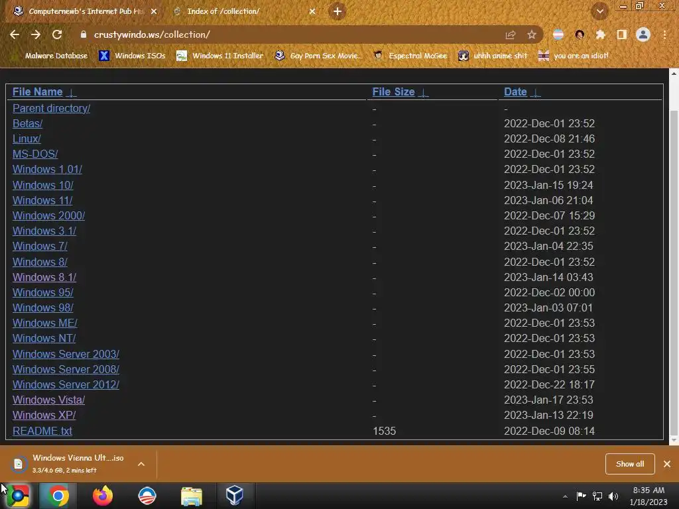Launch Firefox from the taskbar

coord(103,496)
